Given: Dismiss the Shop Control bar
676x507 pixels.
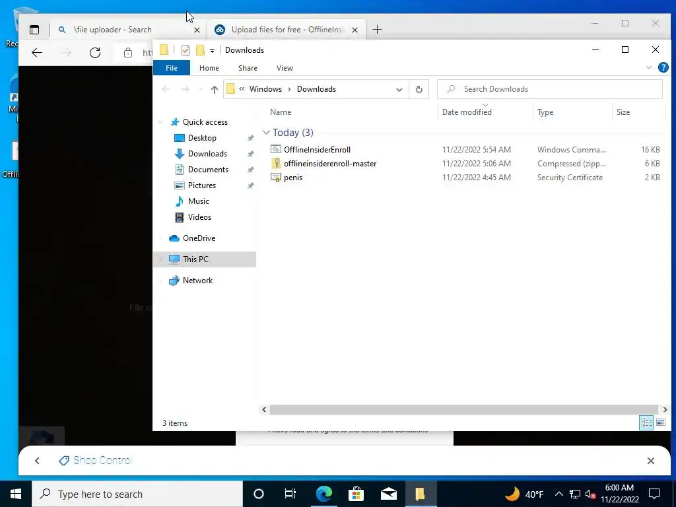Looking at the screenshot, I should (650, 461).
